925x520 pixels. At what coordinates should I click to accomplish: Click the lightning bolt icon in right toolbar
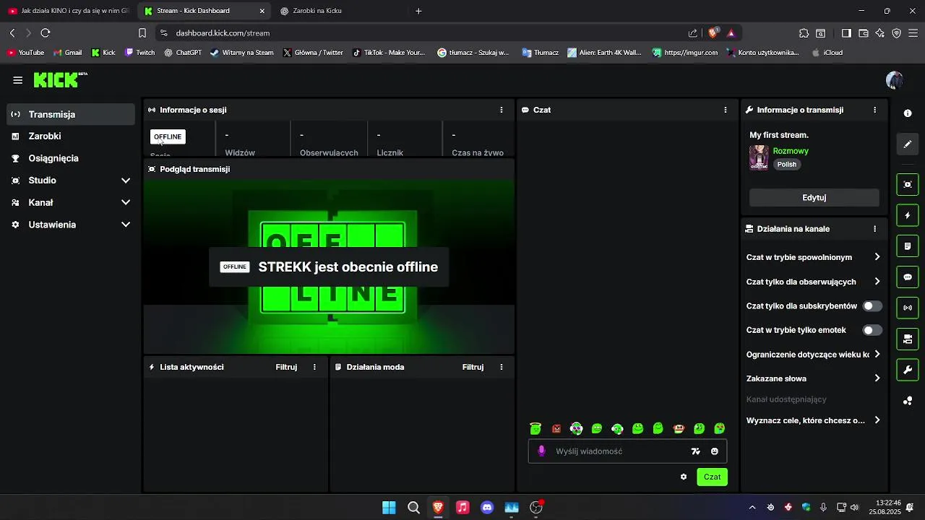pyautogui.click(x=908, y=216)
